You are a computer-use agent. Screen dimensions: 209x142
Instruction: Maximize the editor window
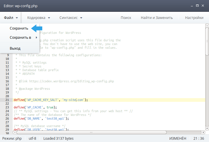point(197,5)
